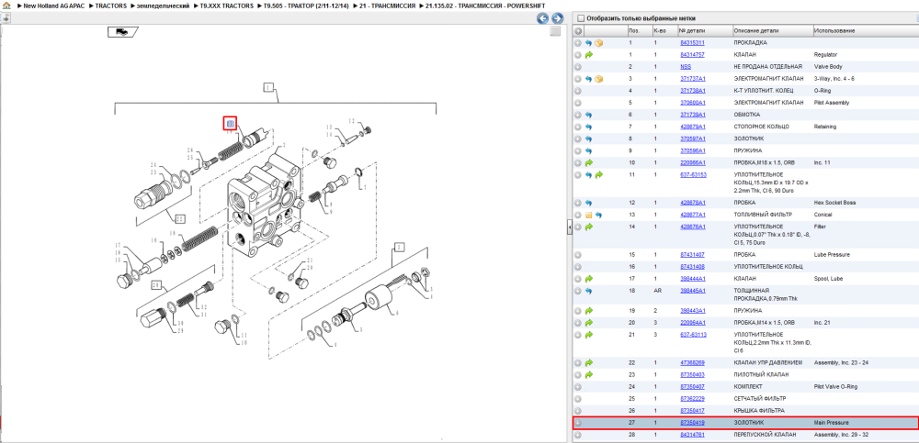Screen dimensions: 919x443
Task: Open part number link 84314757
Action: click(x=692, y=55)
